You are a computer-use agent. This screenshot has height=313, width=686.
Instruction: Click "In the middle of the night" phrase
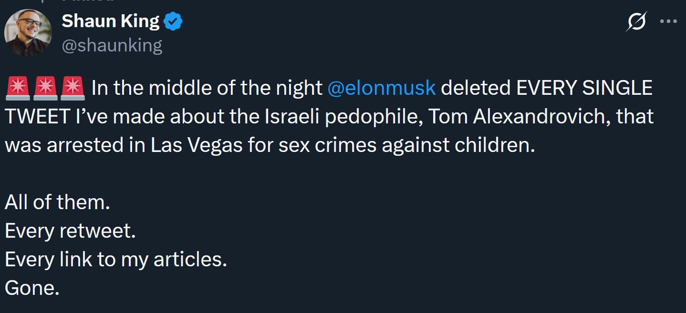click(207, 89)
